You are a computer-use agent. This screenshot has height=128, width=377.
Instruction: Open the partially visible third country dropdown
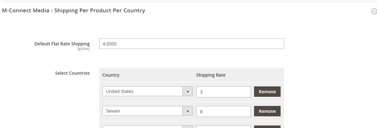143,127
